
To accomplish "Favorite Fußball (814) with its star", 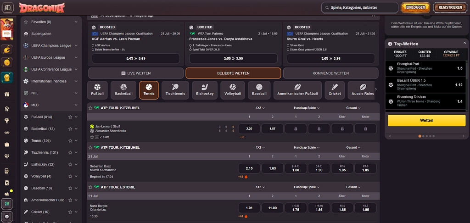I will pos(70,117).
